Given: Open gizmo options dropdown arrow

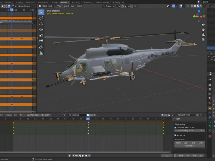Looking at the screenshot, I should (x=177, y=6).
